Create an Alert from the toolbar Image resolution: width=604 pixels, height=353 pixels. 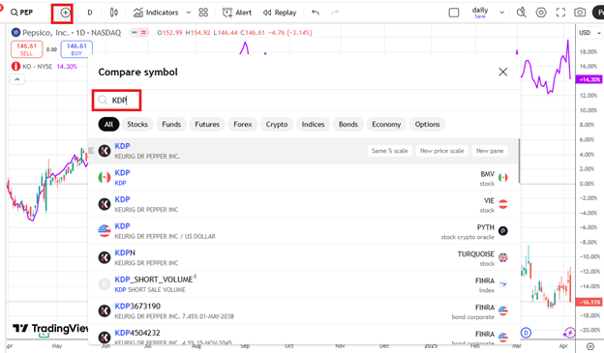coord(237,13)
